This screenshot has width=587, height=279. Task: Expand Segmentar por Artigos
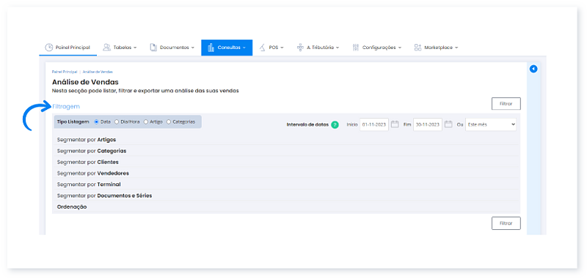[x=286, y=139]
